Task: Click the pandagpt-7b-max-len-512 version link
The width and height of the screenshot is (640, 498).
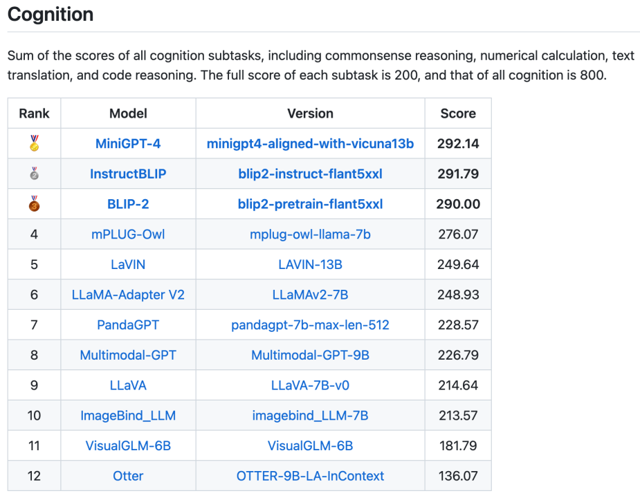Action: [310, 324]
